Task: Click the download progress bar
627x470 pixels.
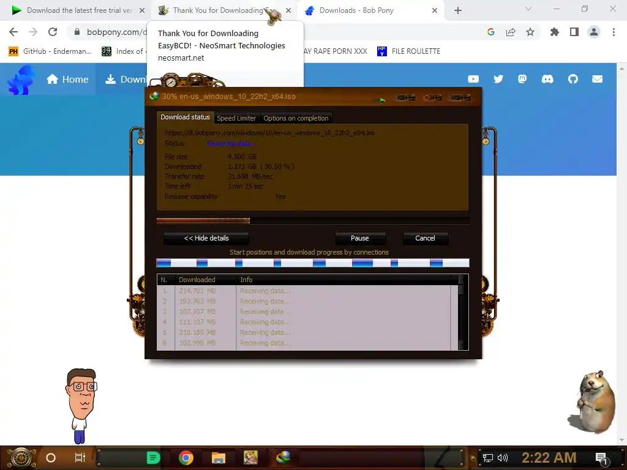Action: point(313,220)
